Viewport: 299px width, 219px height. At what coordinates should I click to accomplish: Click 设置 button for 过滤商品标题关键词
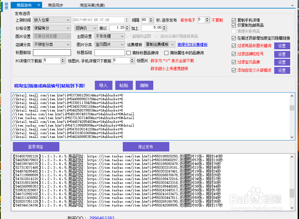pos(282,46)
